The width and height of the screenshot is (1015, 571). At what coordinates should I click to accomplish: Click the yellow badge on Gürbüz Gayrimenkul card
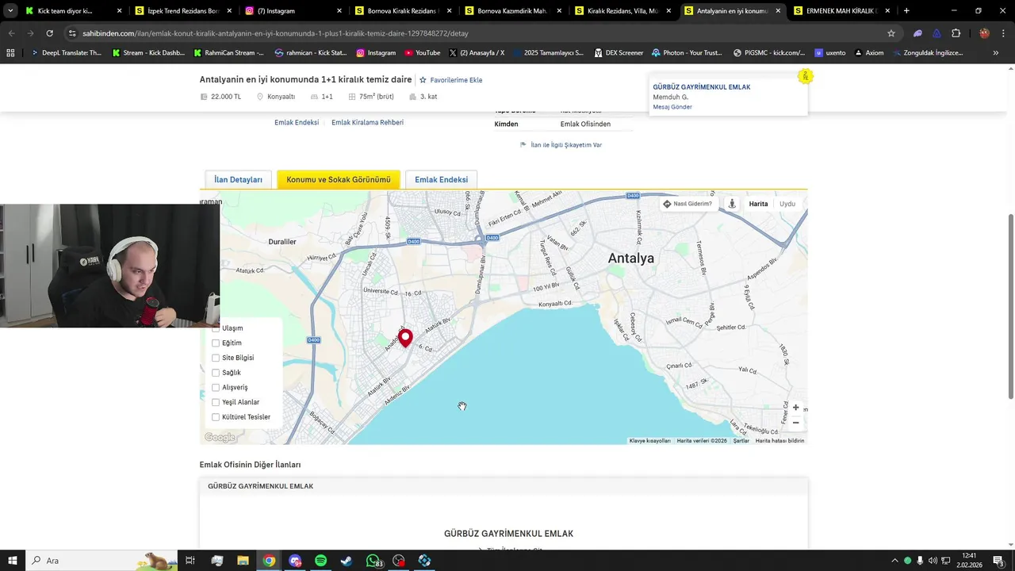pyautogui.click(x=805, y=76)
